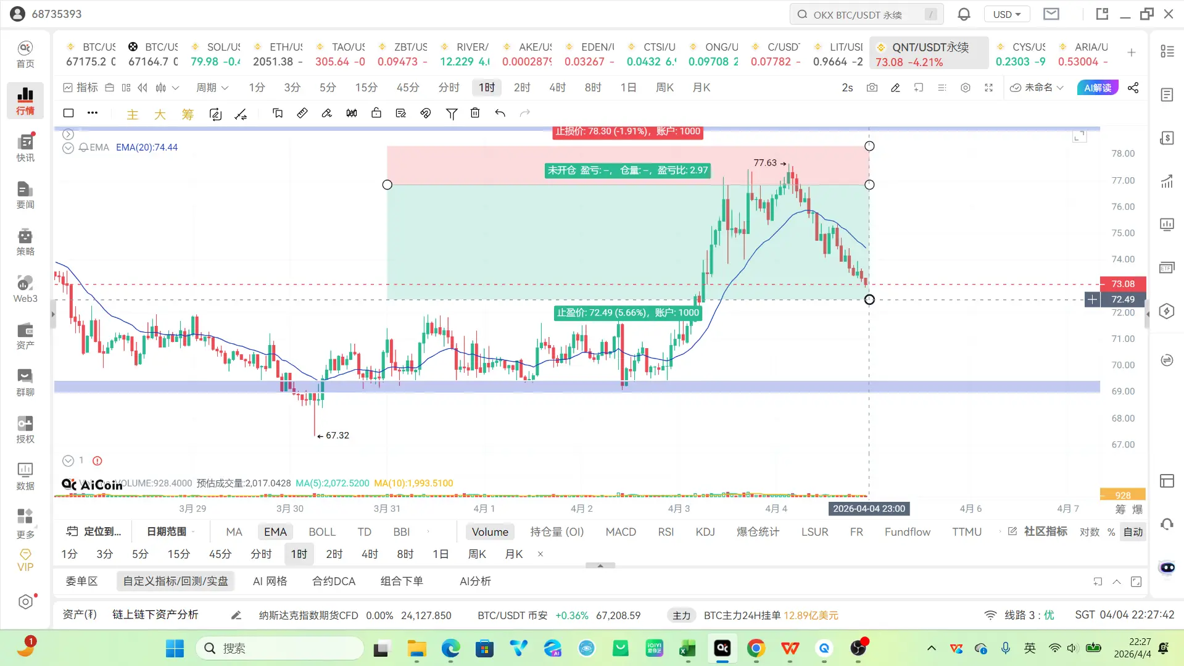Open the AI 网格 tab

pyautogui.click(x=270, y=581)
